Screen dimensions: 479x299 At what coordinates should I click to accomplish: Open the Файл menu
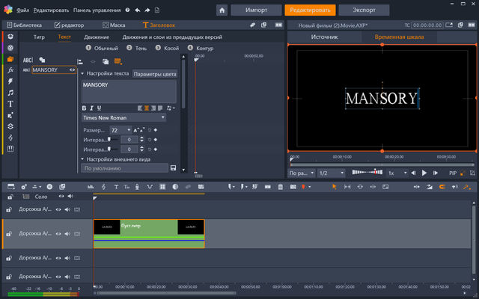22,10
